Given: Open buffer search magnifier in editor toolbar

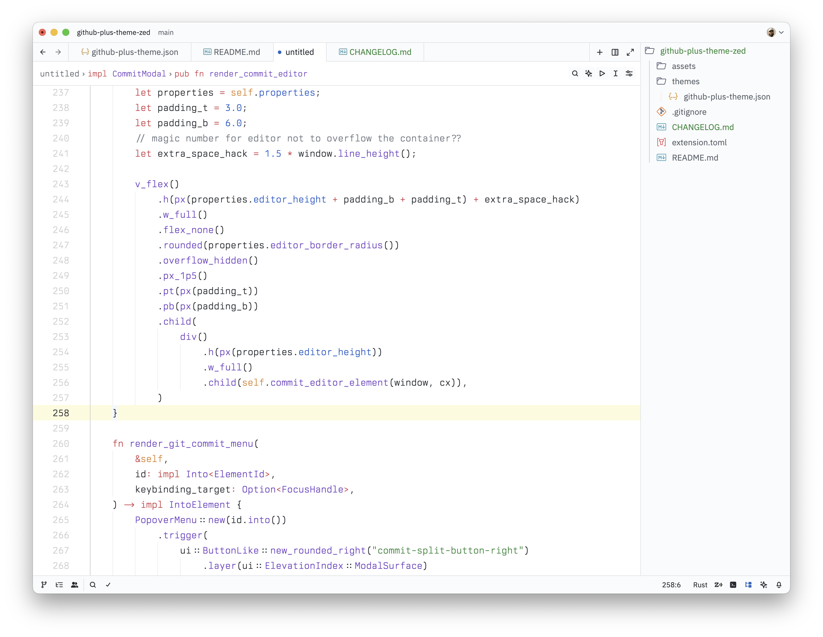Looking at the screenshot, I should click(575, 73).
